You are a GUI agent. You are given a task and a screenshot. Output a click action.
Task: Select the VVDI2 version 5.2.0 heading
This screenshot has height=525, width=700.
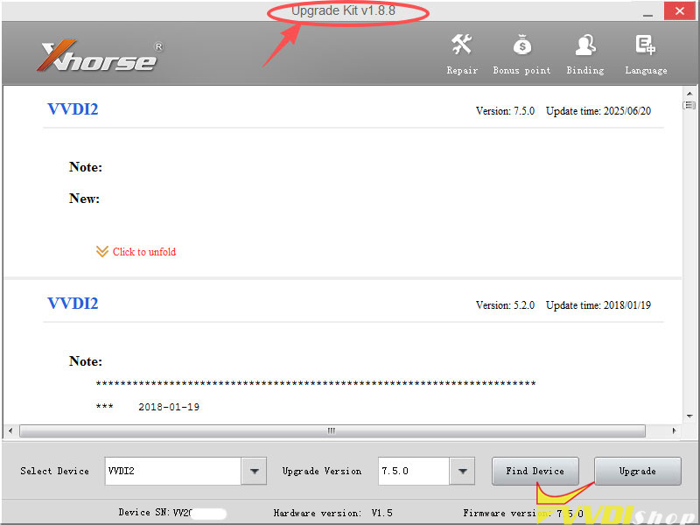point(73,304)
